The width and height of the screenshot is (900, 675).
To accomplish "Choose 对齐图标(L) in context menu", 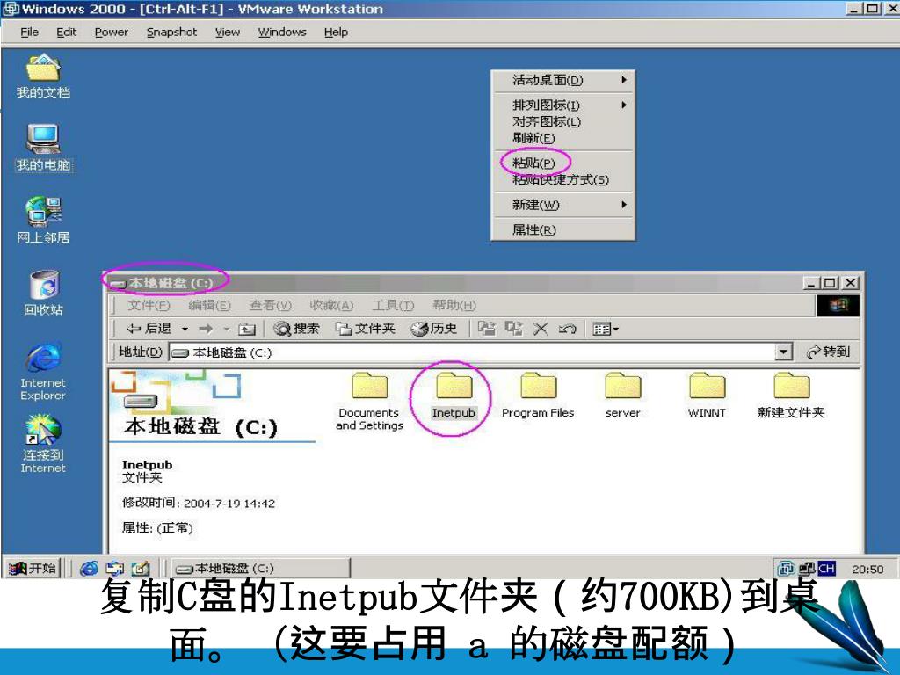I will pos(563,121).
